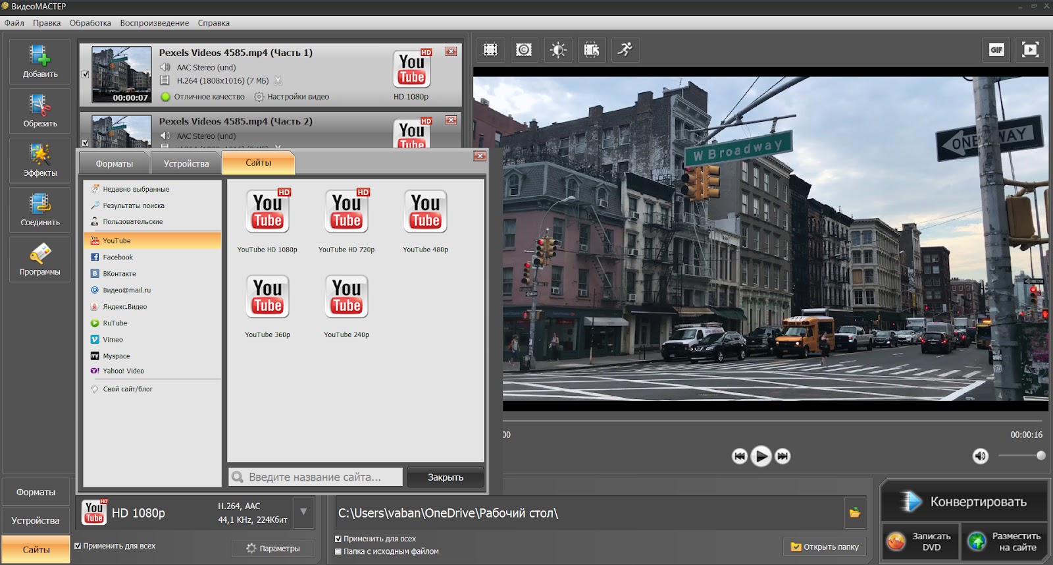Select the Обрезать (Trim) scissors tool
Screen dimensions: 1053x565
coord(39,111)
